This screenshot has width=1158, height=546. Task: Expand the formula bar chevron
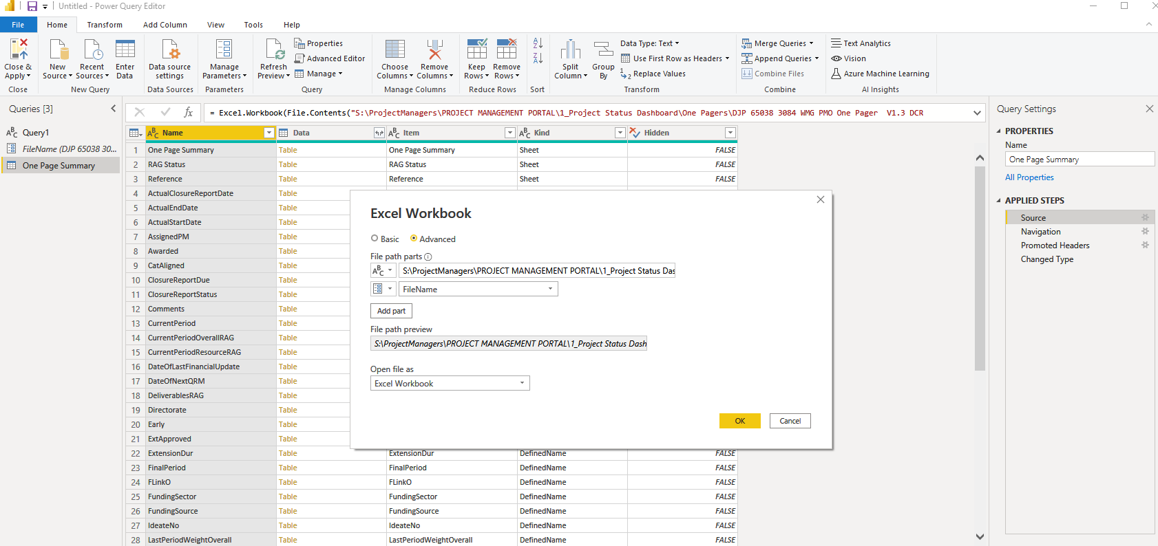tap(977, 113)
